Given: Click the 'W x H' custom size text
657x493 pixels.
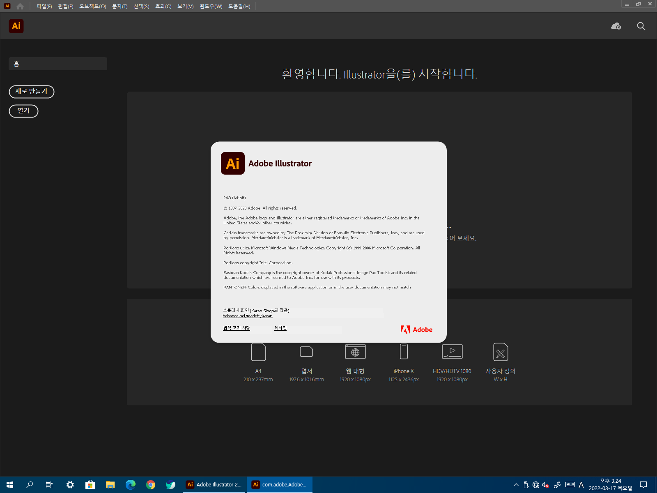Looking at the screenshot, I should (501, 380).
